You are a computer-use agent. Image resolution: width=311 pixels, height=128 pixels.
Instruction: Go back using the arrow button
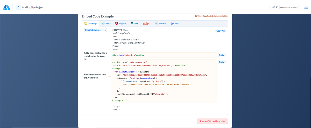pos(18,7)
